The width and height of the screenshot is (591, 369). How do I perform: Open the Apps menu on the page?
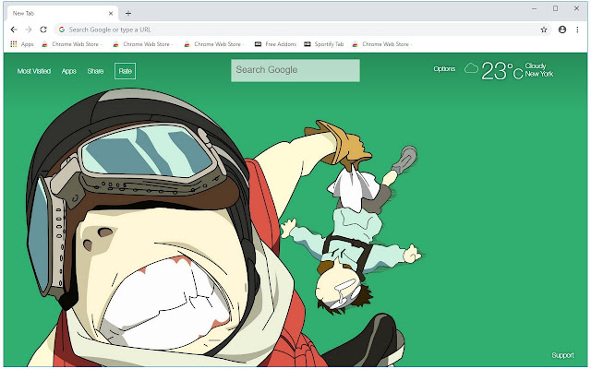pos(69,71)
